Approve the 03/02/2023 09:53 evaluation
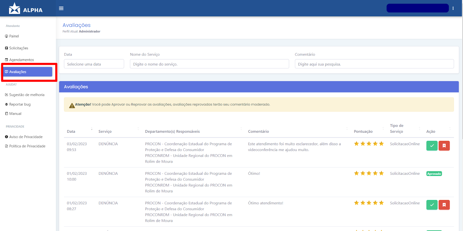Screen dimensions: 463x231 pos(432,145)
